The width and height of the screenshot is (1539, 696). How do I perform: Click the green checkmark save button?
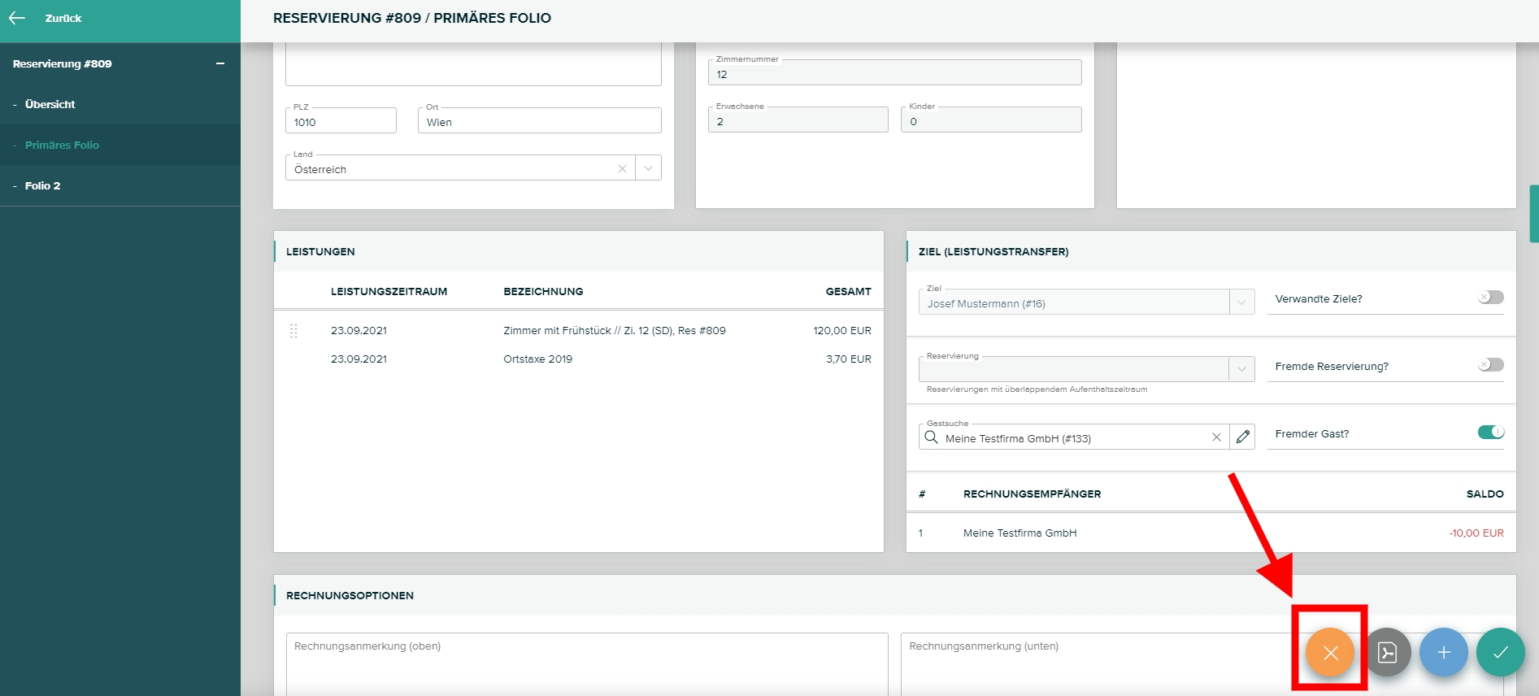point(1500,652)
